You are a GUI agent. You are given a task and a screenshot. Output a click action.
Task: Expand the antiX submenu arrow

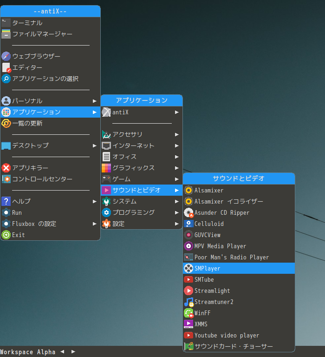(177, 112)
